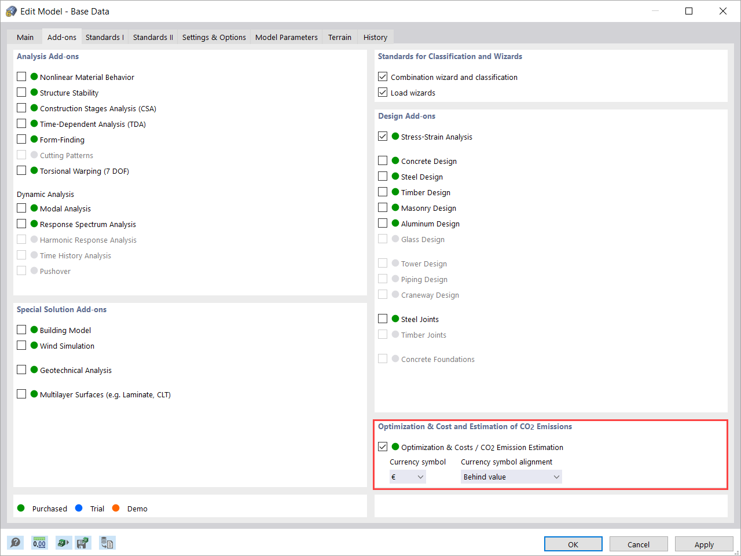
Task: Click the Apply button
Action: tap(704, 544)
